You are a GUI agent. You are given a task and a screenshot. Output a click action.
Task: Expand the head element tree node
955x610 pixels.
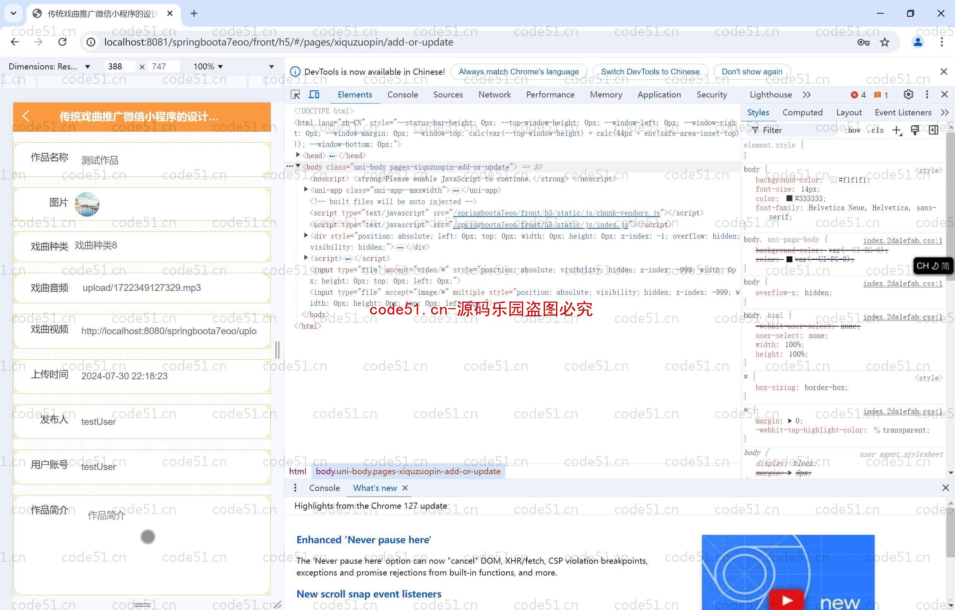click(x=302, y=155)
